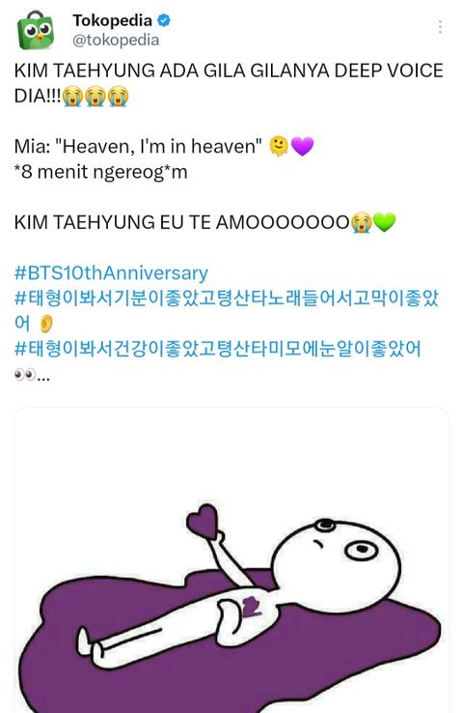
Task: Click the purple heart held by cartoon
Action: coord(203,522)
